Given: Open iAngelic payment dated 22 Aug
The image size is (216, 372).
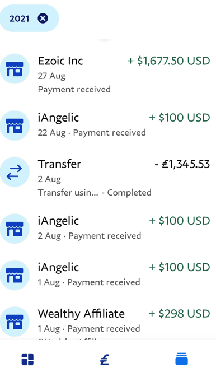Looking at the screenshot, I should pyautogui.click(x=108, y=125).
